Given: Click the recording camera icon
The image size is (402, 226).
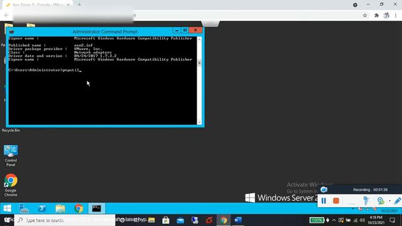Looking at the screenshot, I should tap(324, 190).
